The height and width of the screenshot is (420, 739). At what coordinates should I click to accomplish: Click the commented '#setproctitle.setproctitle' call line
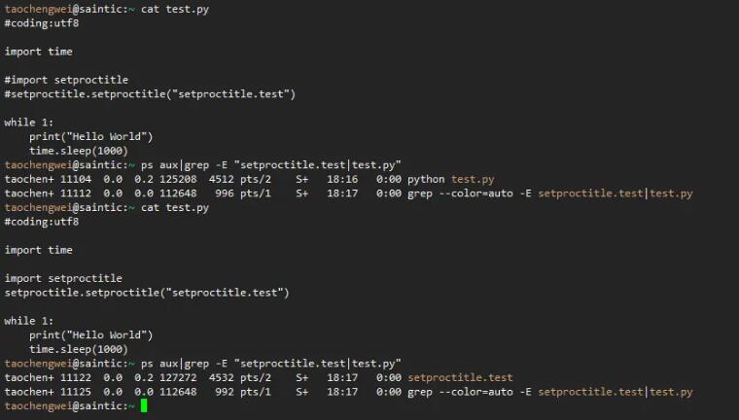pyautogui.click(x=150, y=94)
